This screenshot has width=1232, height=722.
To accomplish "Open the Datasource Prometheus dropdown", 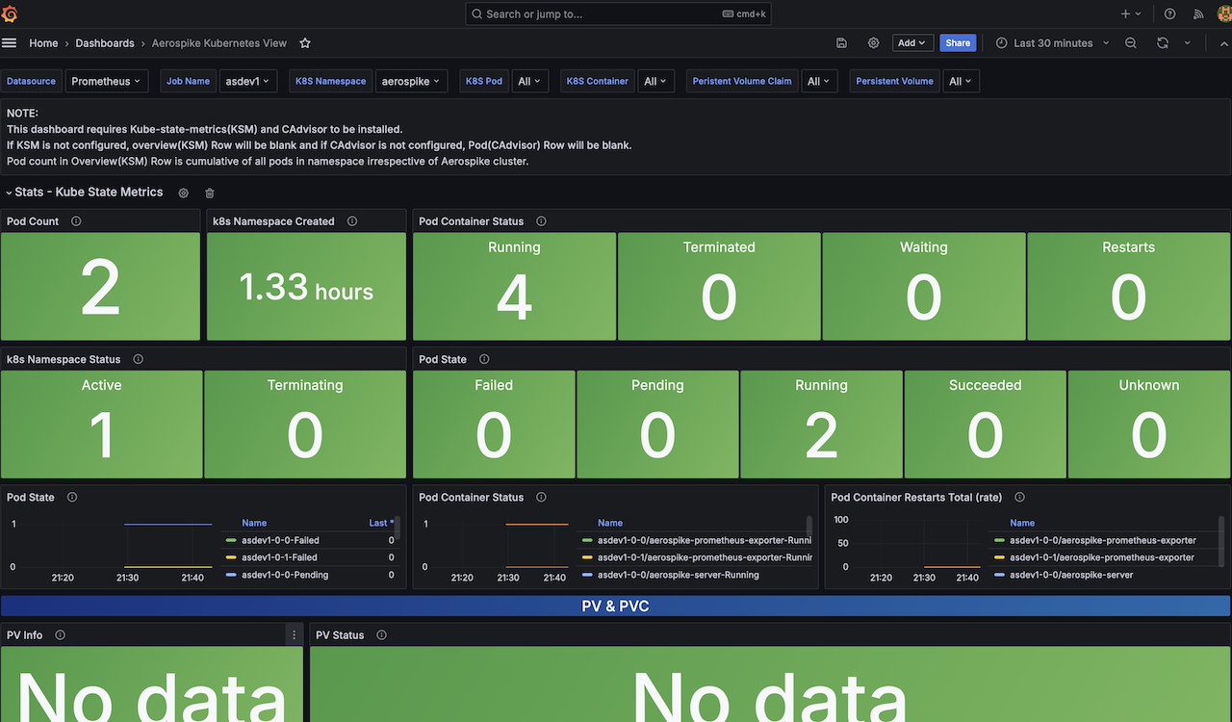I will click(106, 82).
